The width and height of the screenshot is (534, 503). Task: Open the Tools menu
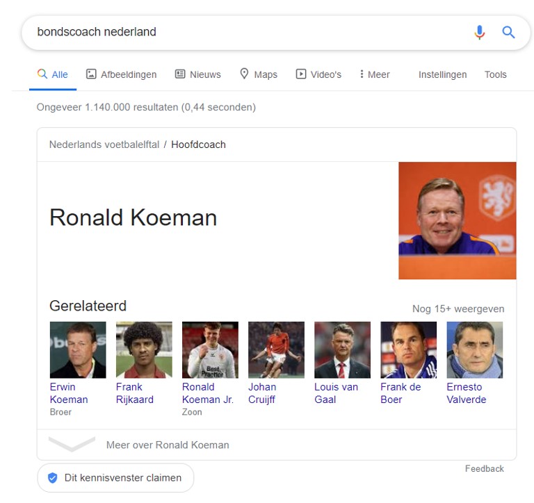click(x=496, y=74)
